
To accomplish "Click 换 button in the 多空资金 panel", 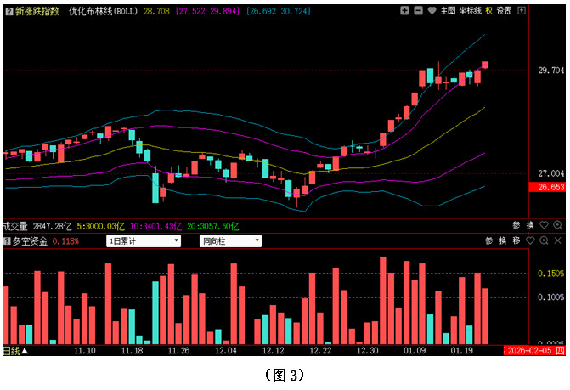I will coord(502,241).
